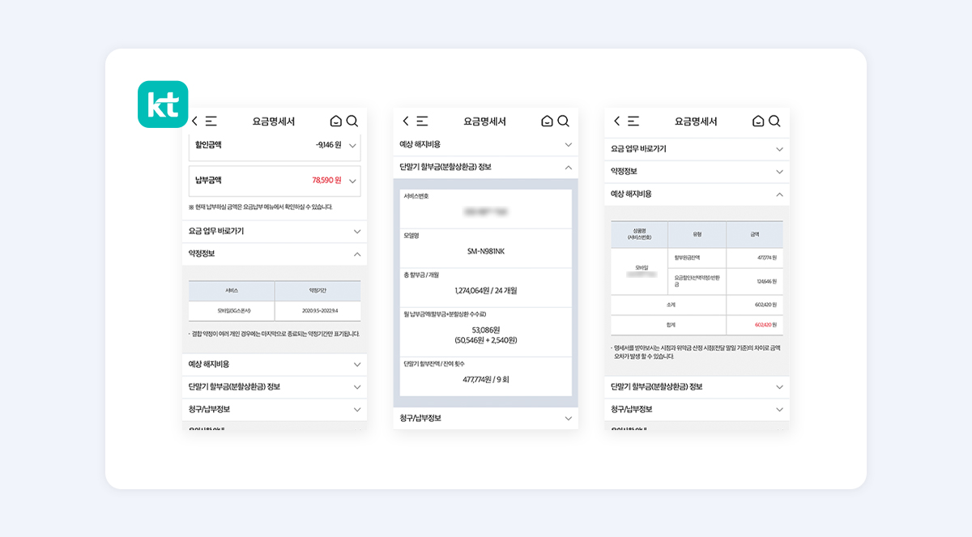972x537 pixels.
Task: Open hamburger menu in left phone screen
Action: 211,121
